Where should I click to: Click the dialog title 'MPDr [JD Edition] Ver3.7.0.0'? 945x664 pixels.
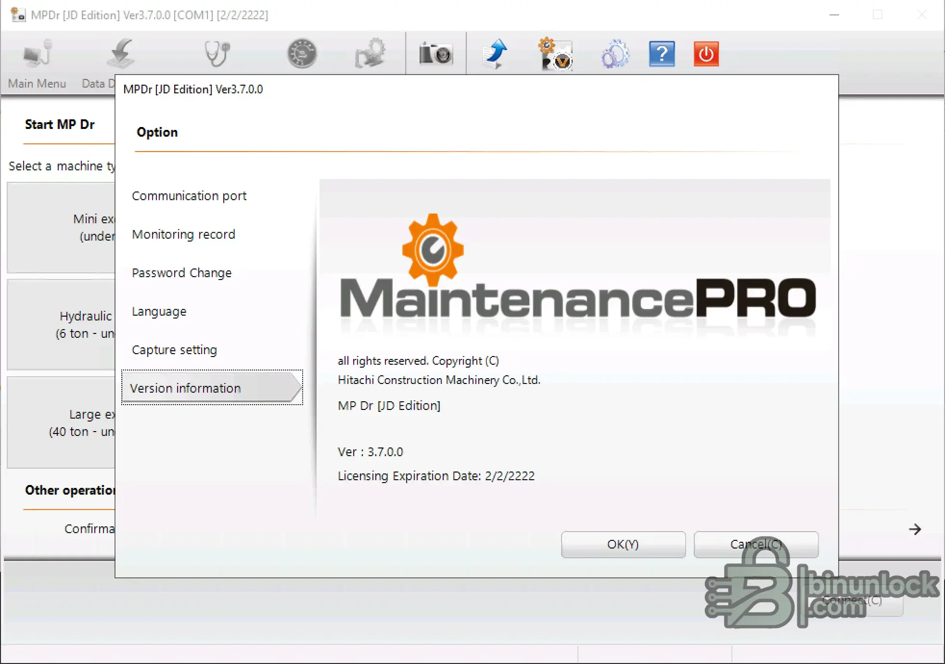[x=193, y=89]
